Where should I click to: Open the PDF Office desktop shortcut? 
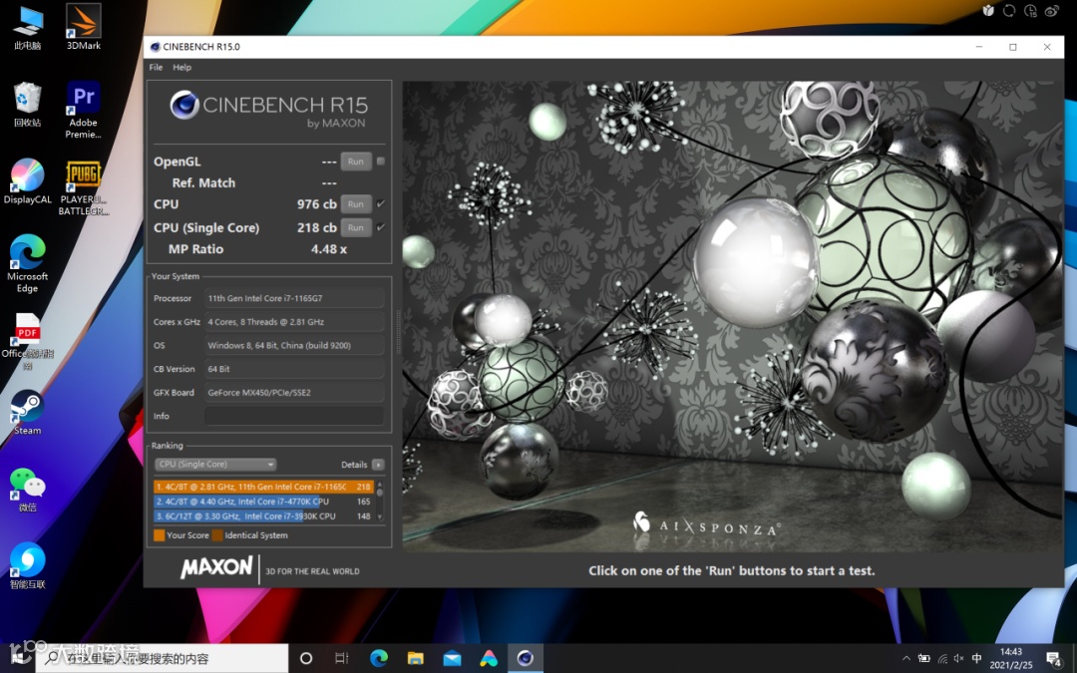point(28,341)
